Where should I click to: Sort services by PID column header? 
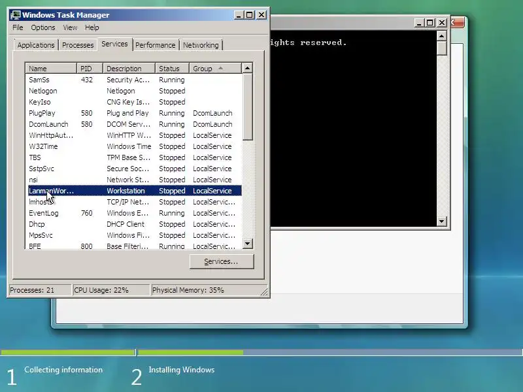point(90,69)
